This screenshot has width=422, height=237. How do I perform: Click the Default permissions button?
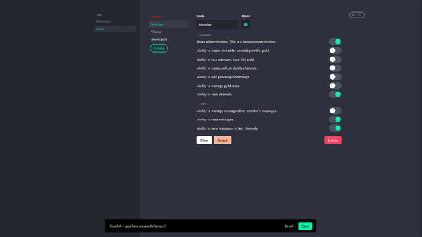tap(223, 140)
